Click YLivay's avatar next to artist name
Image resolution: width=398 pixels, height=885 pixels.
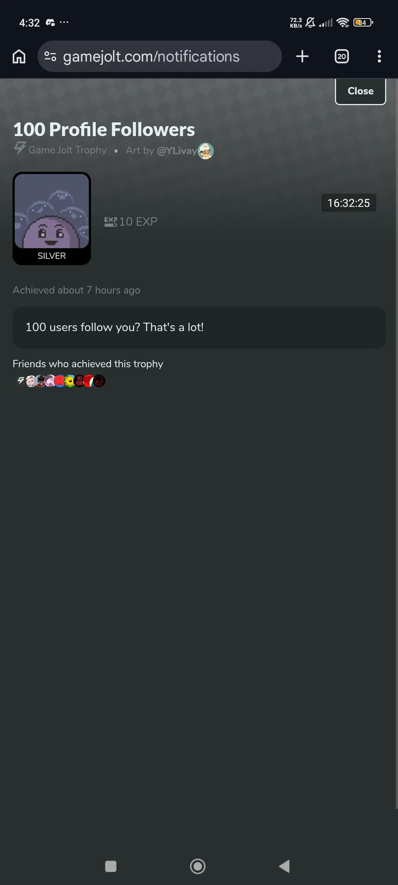pyautogui.click(x=206, y=151)
